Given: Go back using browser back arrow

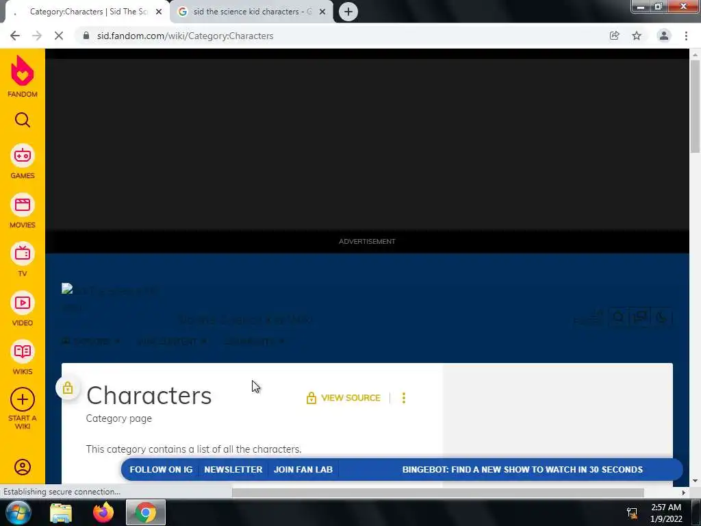Looking at the screenshot, I should 15,36.
